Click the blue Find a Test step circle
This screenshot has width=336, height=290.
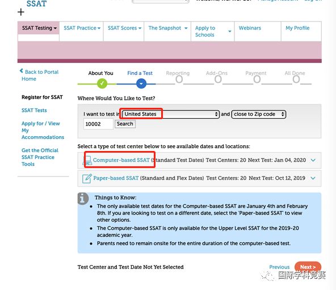[141, 83]
